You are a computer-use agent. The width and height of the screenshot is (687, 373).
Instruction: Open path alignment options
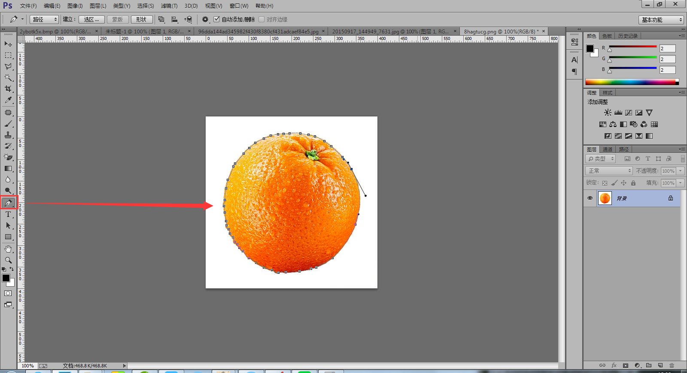pos(175,19)
